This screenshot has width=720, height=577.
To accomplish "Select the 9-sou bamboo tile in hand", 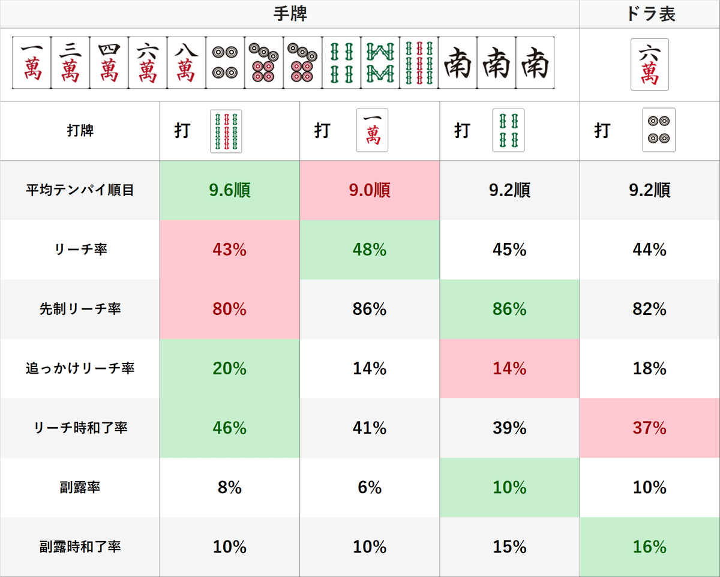I will point(419,62).
